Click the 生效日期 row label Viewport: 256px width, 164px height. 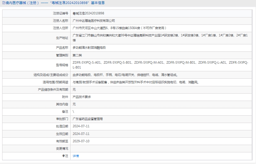62,134
